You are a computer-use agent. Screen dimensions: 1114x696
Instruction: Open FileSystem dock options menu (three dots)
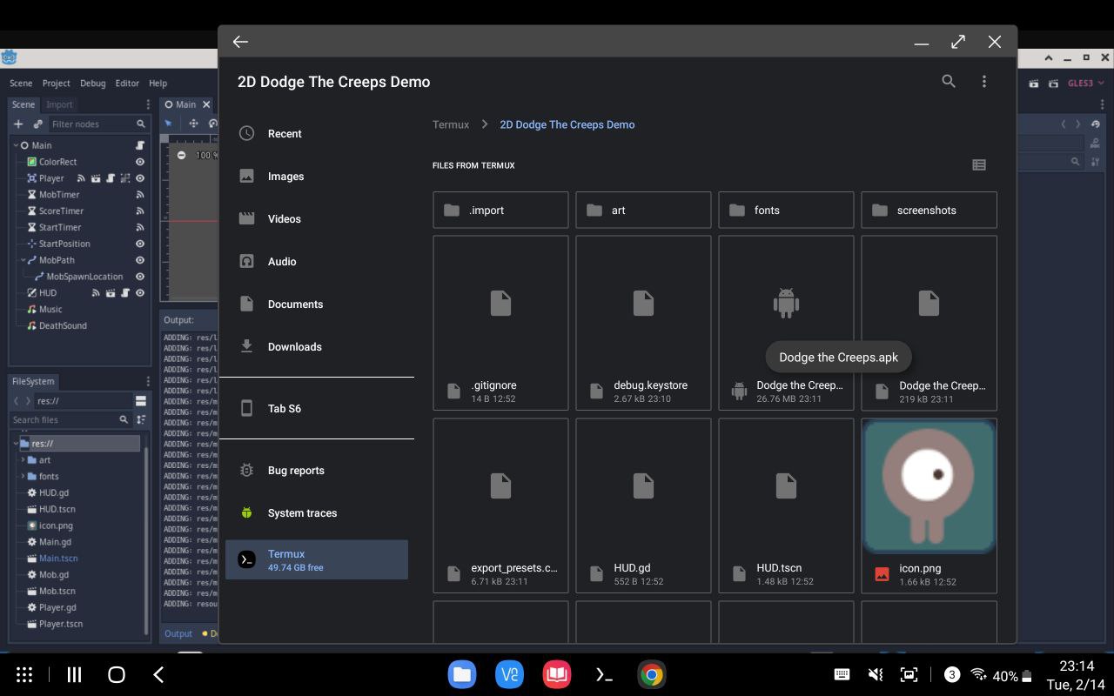click(x=148, y=381)
